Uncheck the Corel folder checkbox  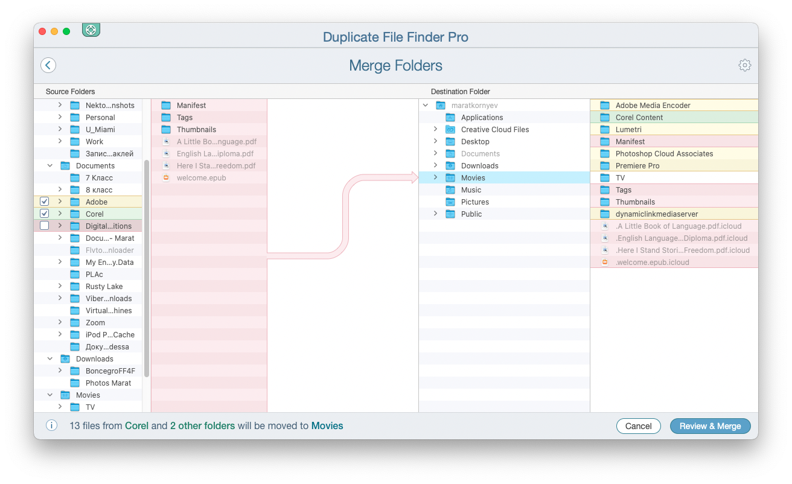[x=44, y=214]
